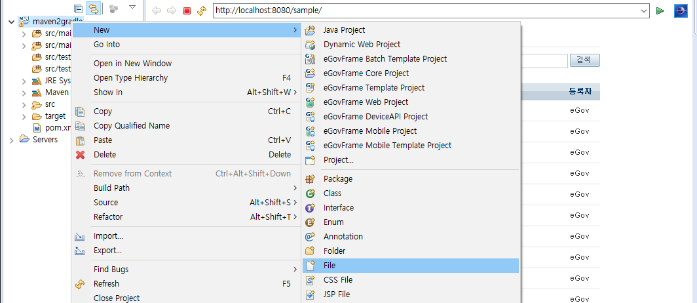Open the URL address history dropdown
697x303 pixels.
click(x=643, y=11)
